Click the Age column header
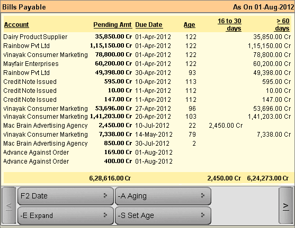 (x=190, y=25)
